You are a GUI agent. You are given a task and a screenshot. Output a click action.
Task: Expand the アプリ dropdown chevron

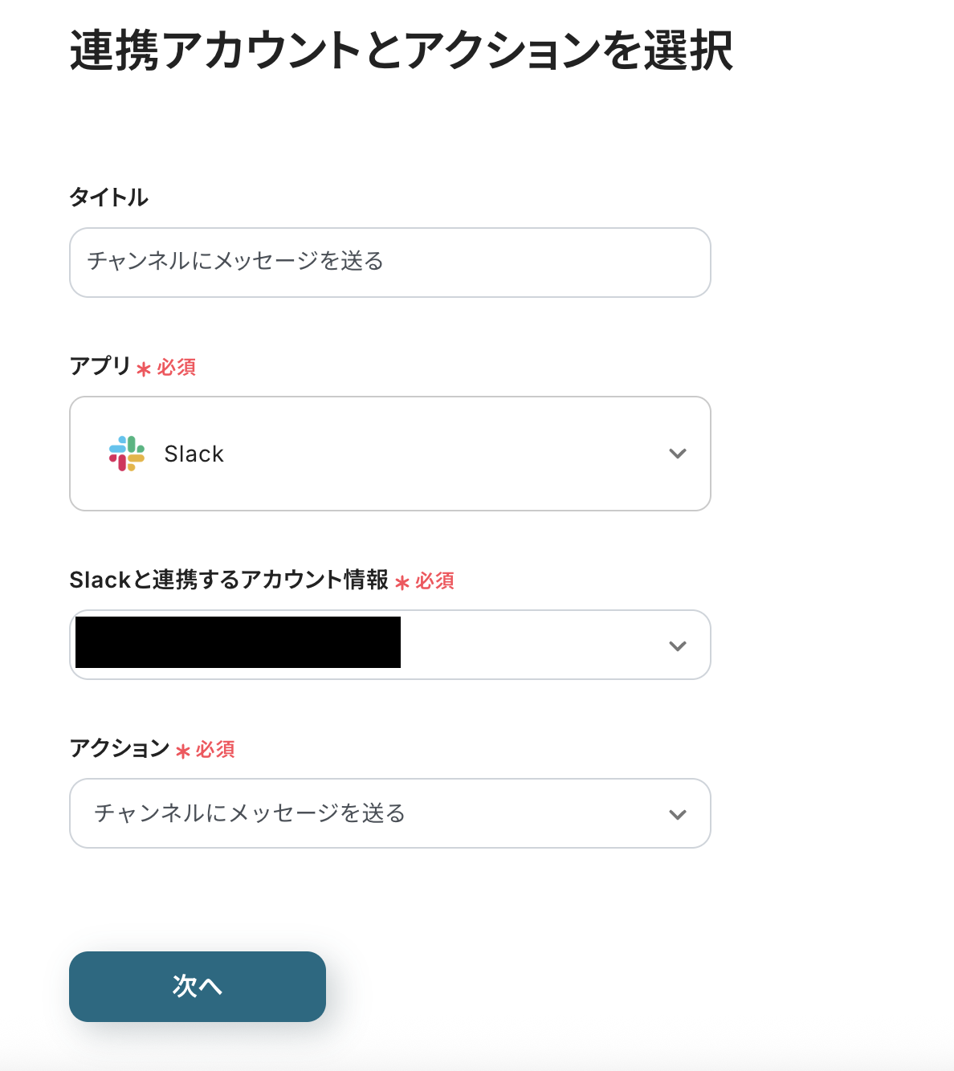(x=678, y=454)
